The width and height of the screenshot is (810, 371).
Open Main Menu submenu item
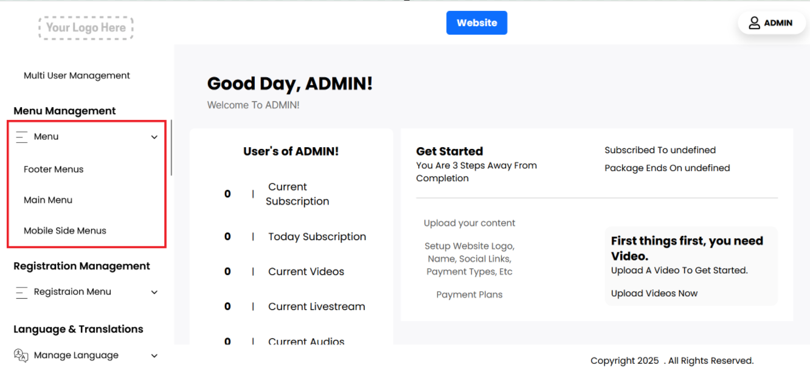48,200
